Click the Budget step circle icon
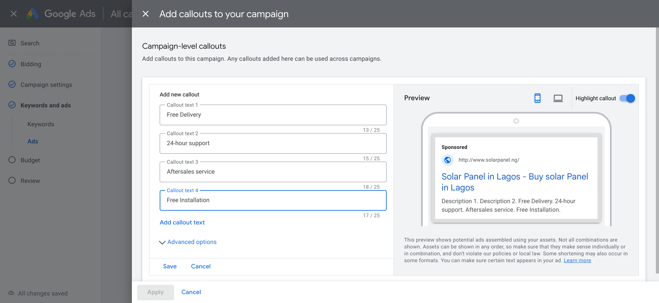The width and height of the screenshot is (659, 303). click(12, 160)
